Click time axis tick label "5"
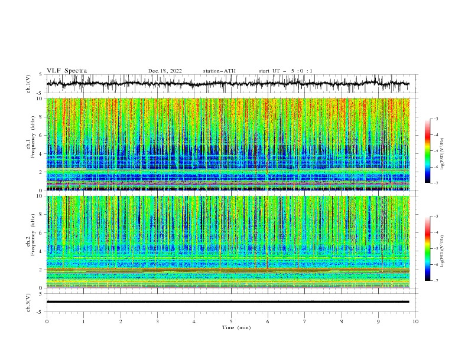This screenshot has width=468, height=361. coord(231,321)
